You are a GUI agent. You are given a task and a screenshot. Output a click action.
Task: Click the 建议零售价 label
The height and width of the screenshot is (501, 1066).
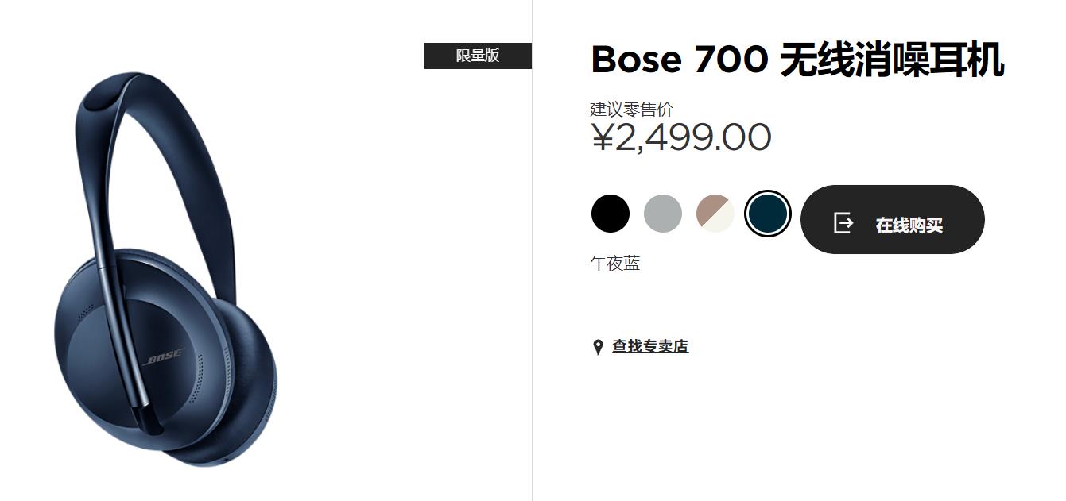(631, 109)
